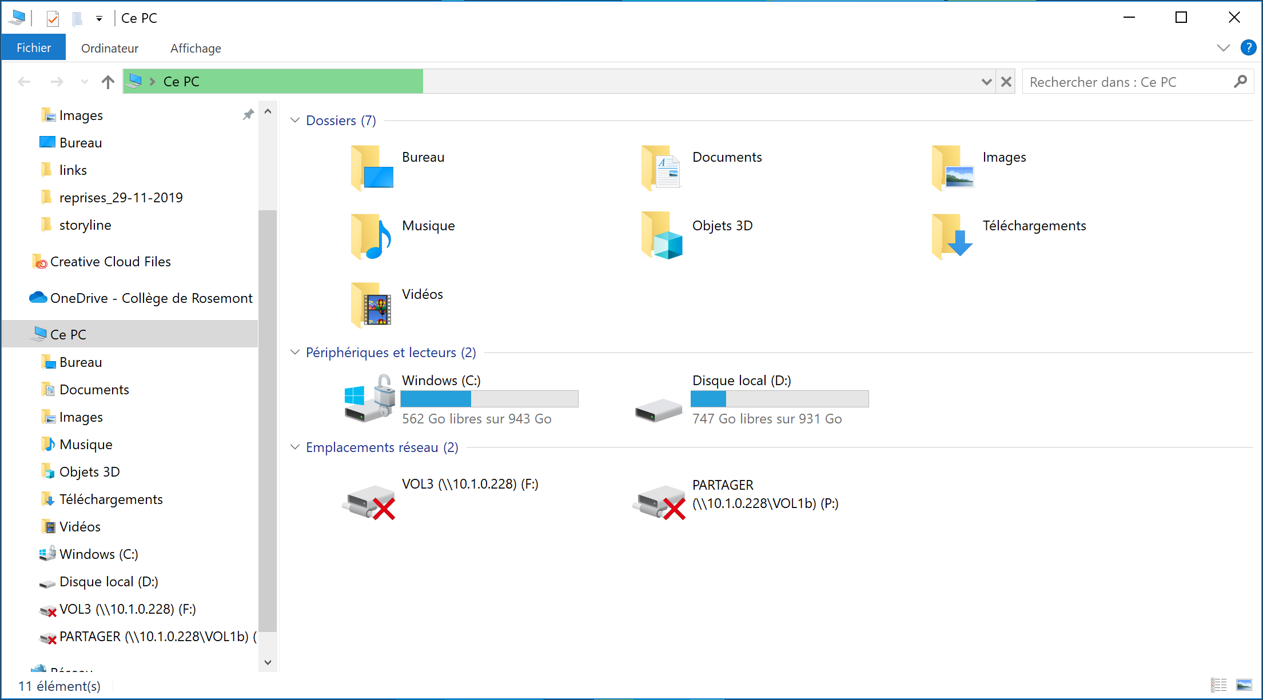
Task: Click the Properties quick access toolbar icon
Action: [x=53, y=19]
